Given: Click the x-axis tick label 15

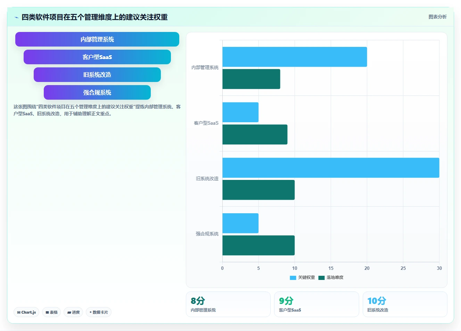Looking at the screenshot, I should click(331, 268).
